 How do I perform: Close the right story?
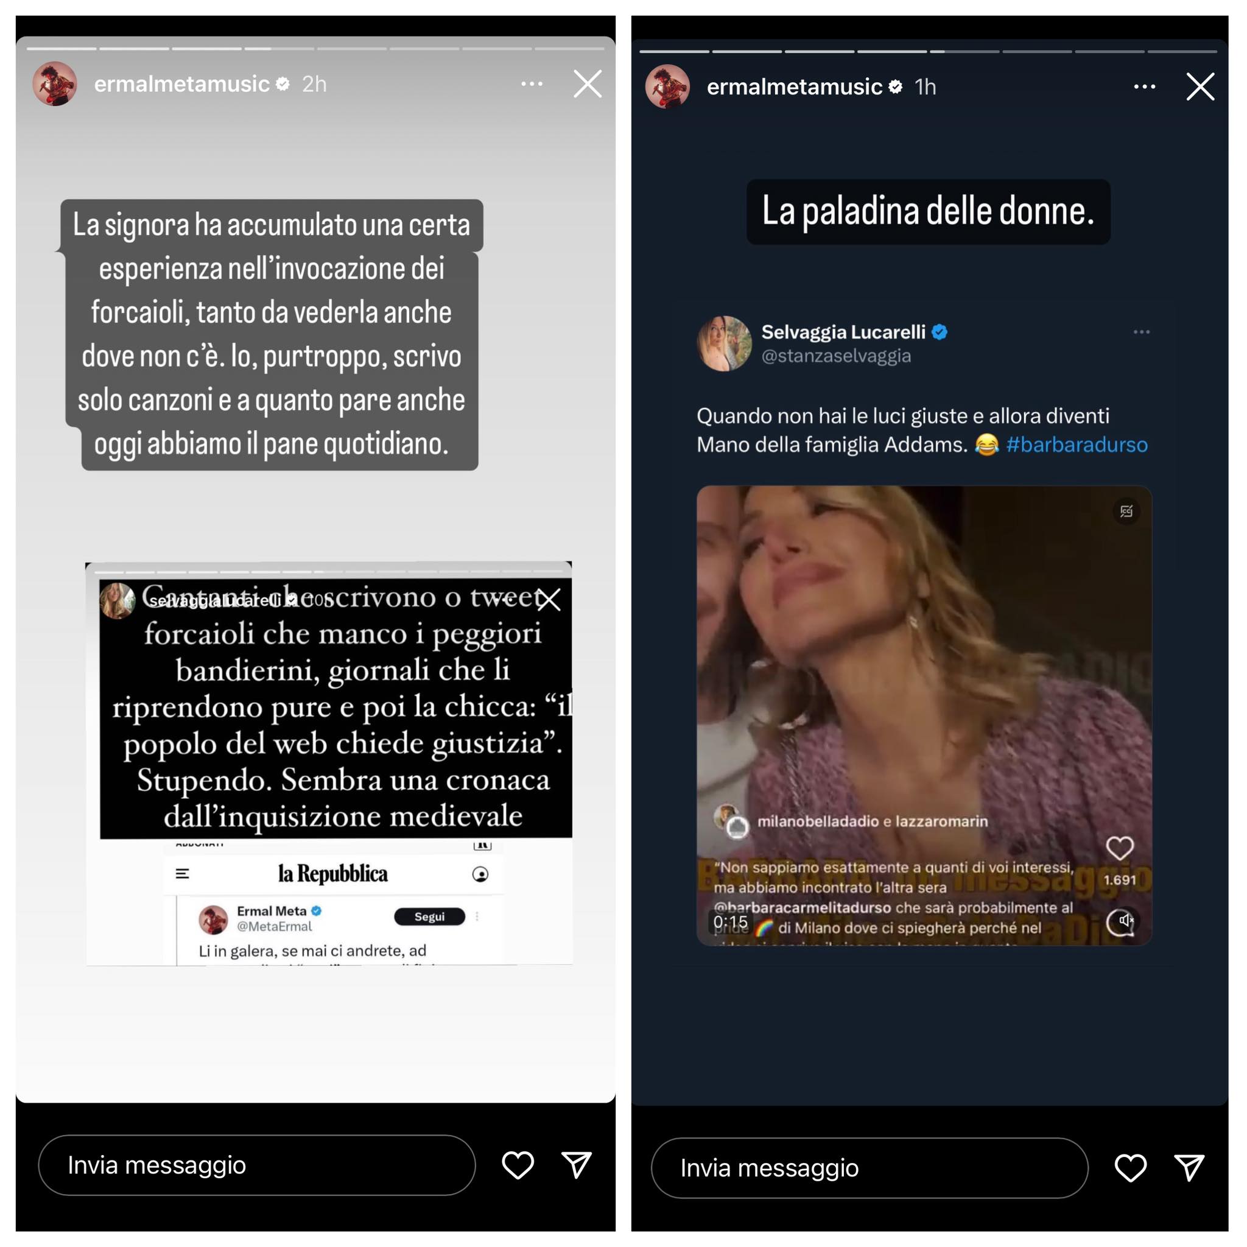coord(1200,86)
